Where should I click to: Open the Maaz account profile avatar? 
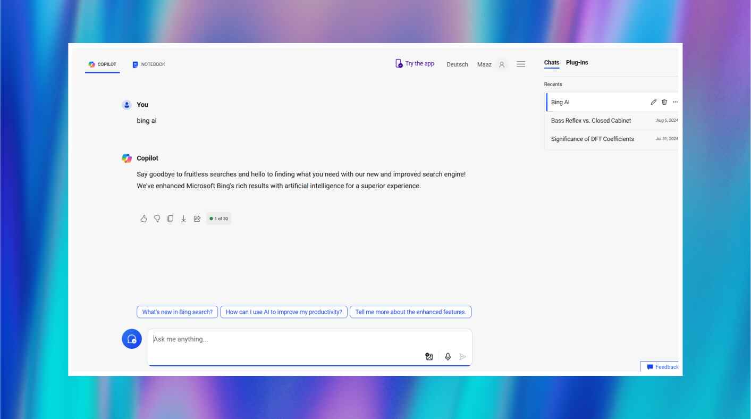tap(501, 64)
